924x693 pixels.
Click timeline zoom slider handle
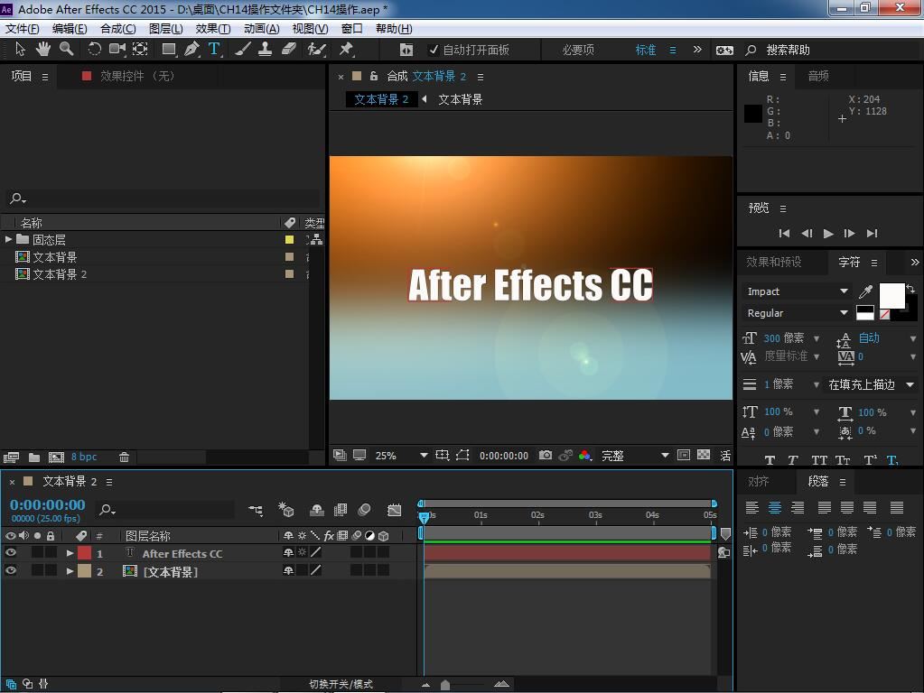[x=445, y=684]
